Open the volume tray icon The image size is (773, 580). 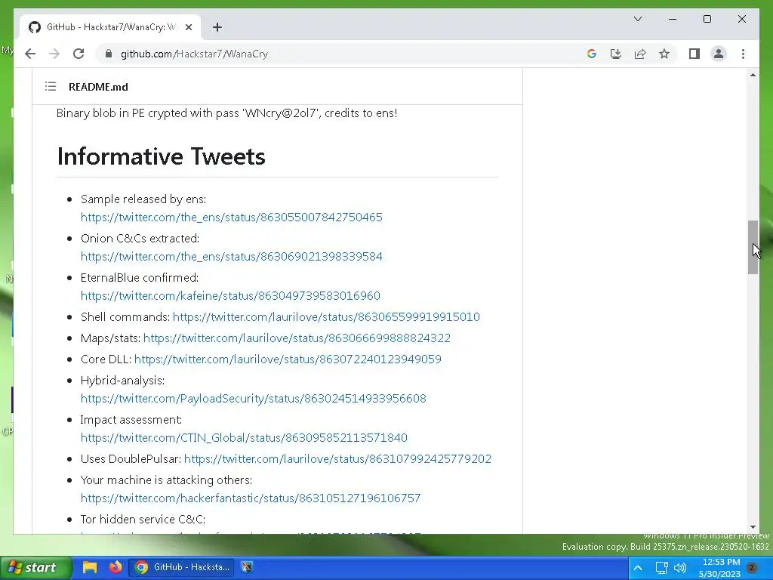pos(680,568)
